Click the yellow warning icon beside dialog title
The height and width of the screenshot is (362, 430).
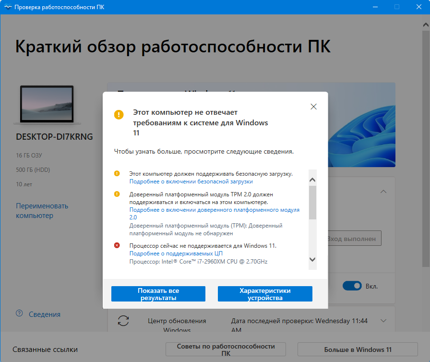[119, 114]
